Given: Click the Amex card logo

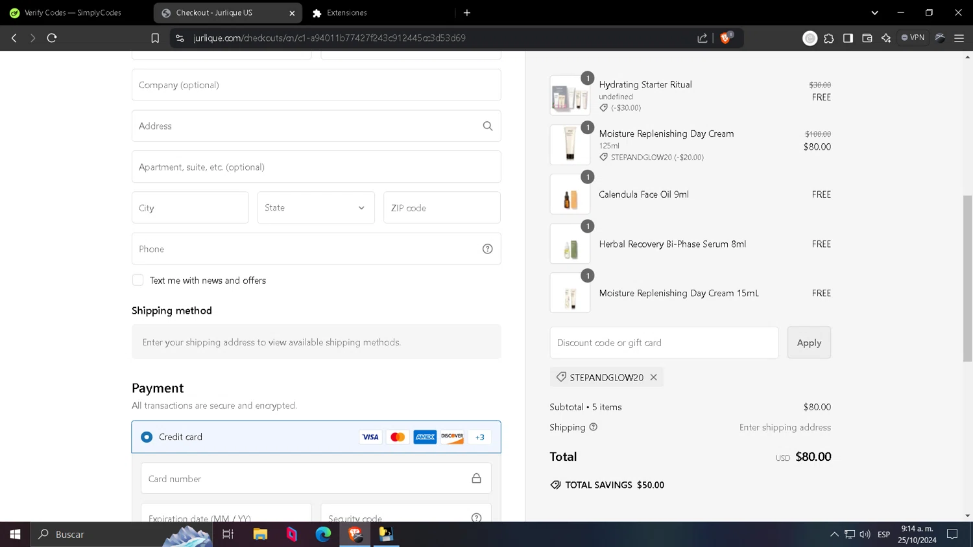Looking at the screenshot, I should pos(425,437).
